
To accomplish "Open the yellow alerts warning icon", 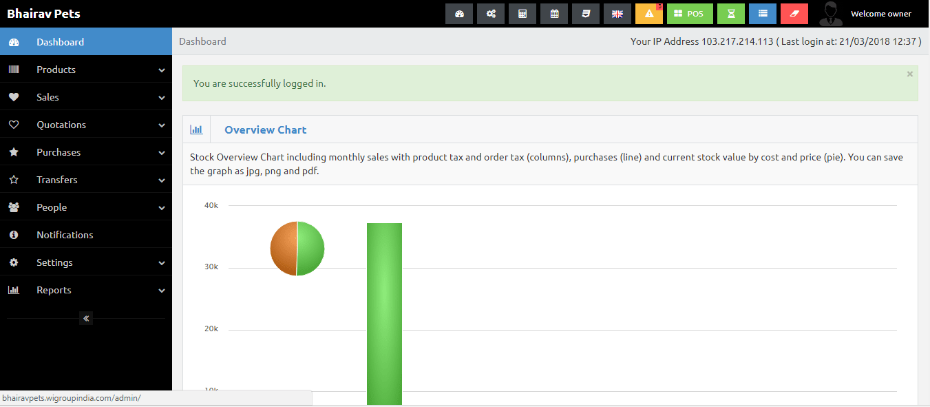I will point(649,14).
